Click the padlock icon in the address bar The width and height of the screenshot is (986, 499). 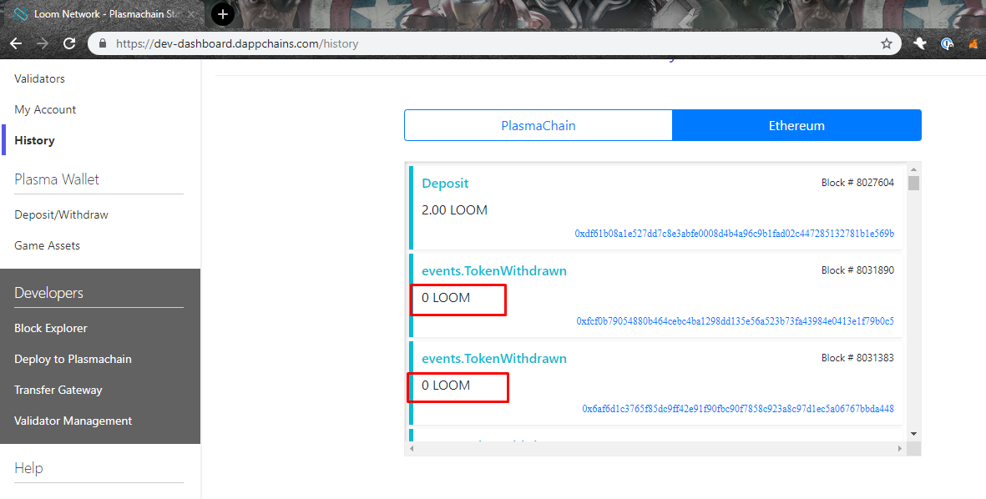coord(102,43)
